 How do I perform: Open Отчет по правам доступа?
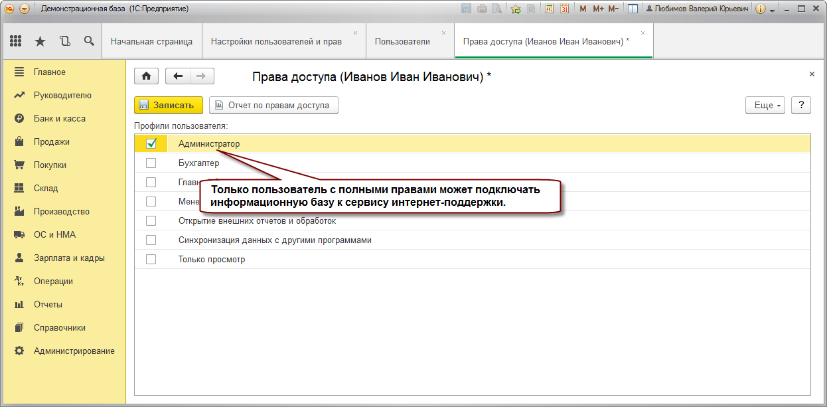273,105
